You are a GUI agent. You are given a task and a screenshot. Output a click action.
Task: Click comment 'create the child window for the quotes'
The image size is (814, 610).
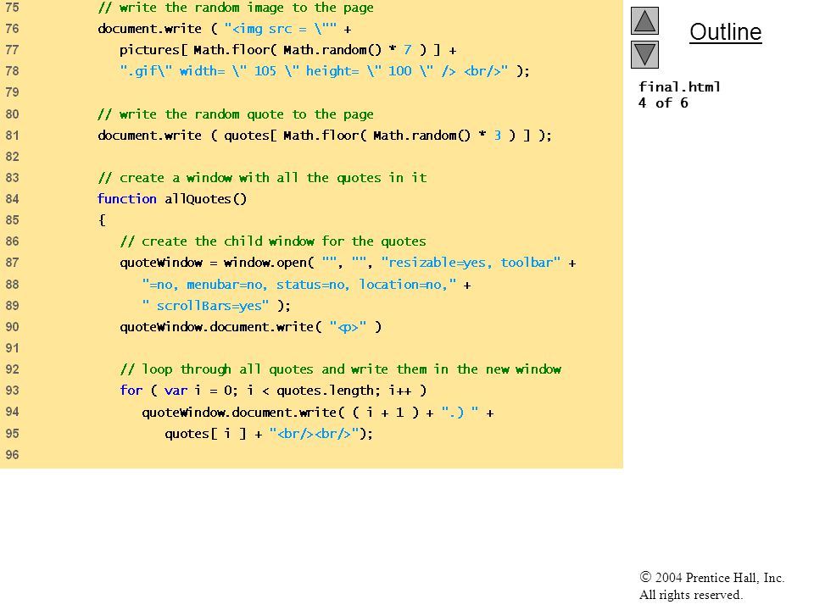pos(273,241)
